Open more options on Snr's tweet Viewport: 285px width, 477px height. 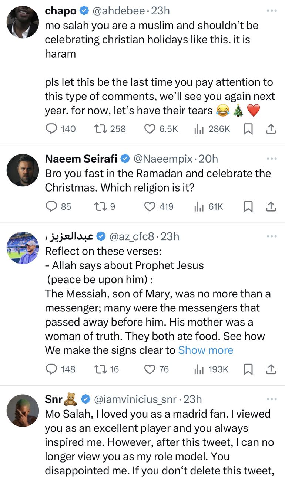click(272, 399)
